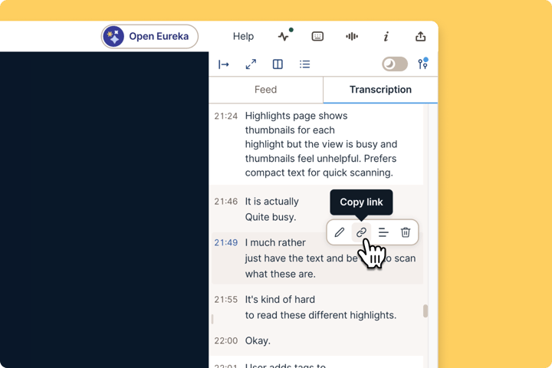
Task: Delete the segment with trash icon
Action: click(406, 232)
